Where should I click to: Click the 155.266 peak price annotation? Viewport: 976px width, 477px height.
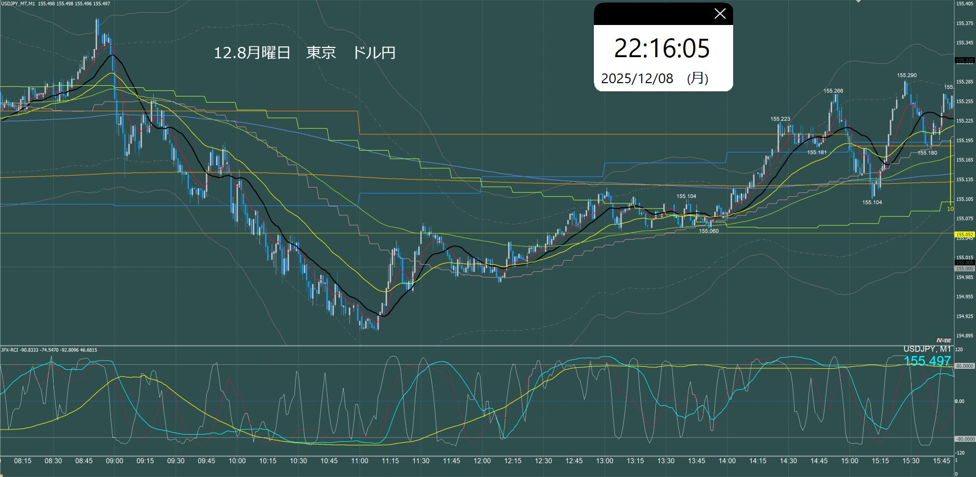833,91
